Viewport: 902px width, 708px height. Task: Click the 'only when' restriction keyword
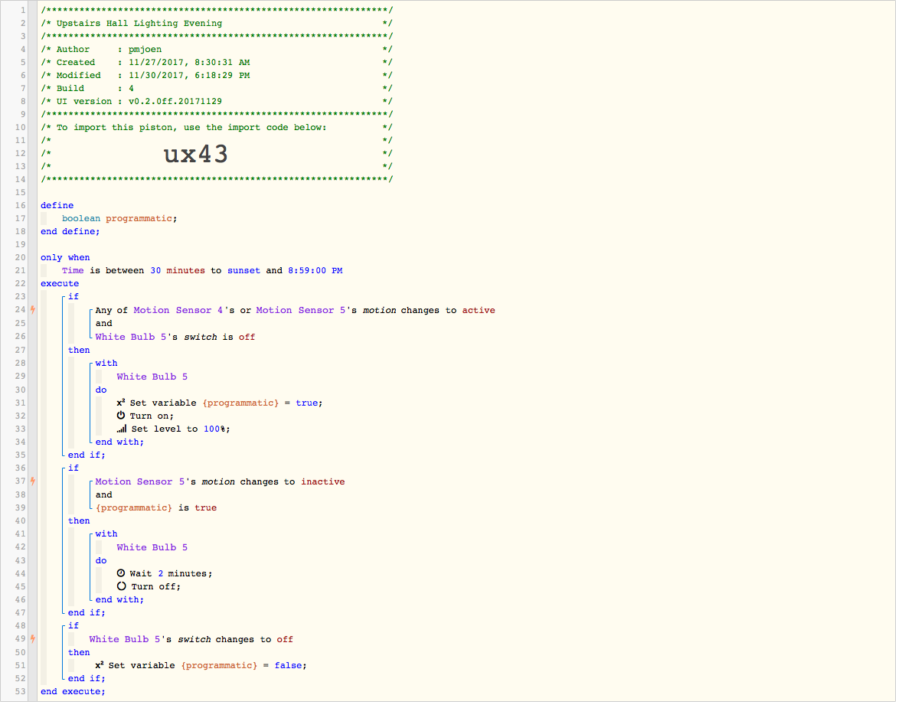click(65, 259)
